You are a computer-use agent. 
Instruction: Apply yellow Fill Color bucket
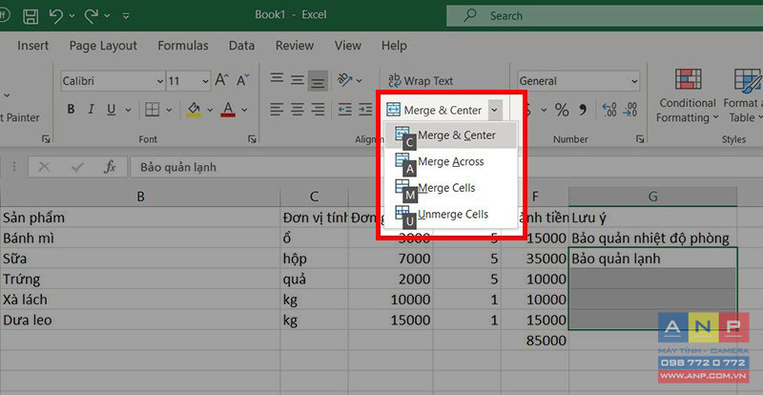(194, 110)
